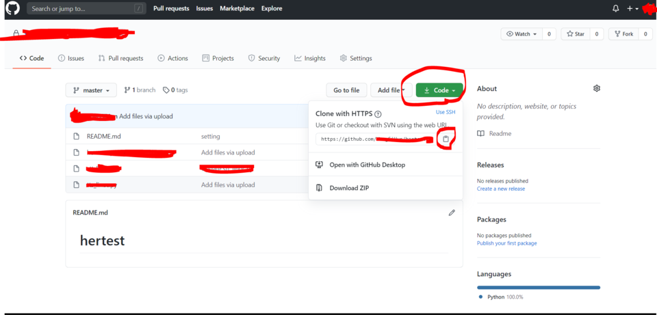This screenshot has width=657, height=315.
Task: Click the 'setting' commit message
Action: click(210, 137)
